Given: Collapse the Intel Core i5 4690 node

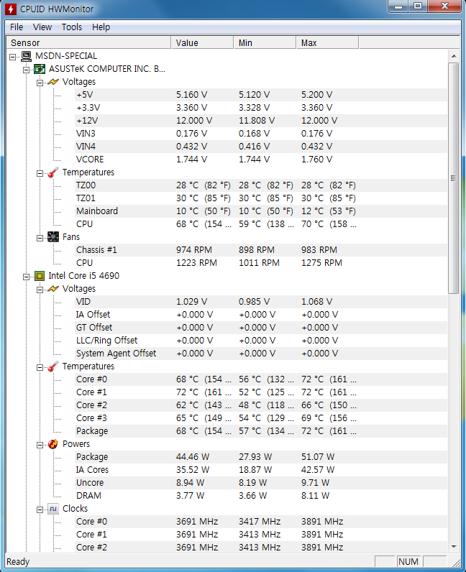Looking at the screenshot, I should tap(27, 276).
